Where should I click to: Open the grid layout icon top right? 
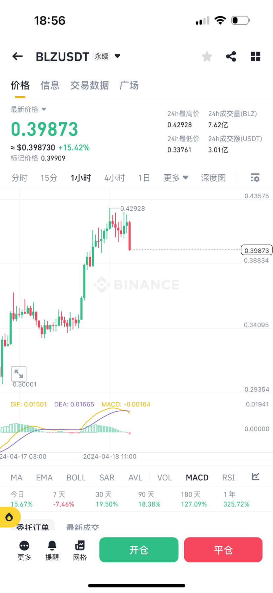(x=256, y=56)
